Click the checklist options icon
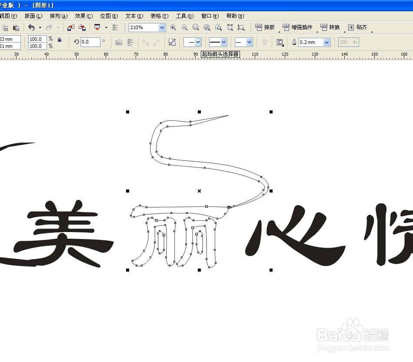 [115, 27]
